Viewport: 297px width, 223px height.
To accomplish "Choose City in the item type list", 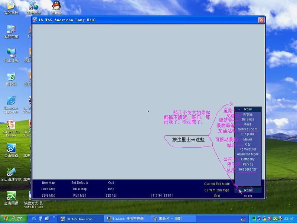I will click(248, 144).
